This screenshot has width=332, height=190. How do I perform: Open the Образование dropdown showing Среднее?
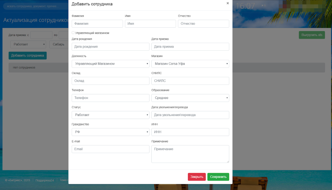click(190, 98)
